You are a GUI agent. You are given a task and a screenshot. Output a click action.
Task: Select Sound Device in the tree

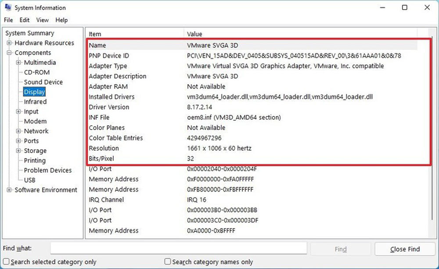coord(43,82)
